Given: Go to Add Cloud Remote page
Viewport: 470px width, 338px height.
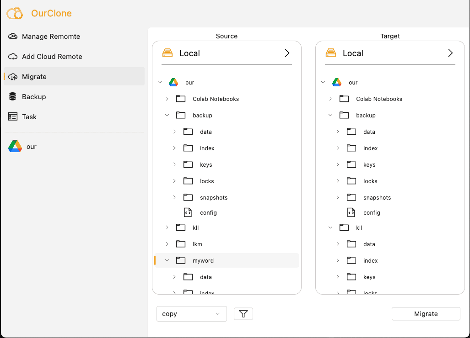Looking at the screenshot, I should point(52,57).
